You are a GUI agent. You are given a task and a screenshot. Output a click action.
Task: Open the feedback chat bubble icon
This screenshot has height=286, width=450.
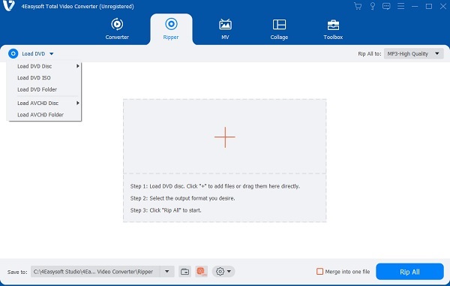point(386,6)
